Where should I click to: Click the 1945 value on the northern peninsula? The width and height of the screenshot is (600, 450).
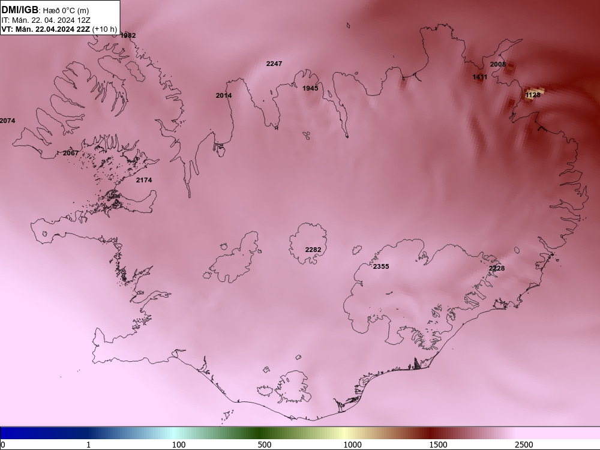point(310,88)
